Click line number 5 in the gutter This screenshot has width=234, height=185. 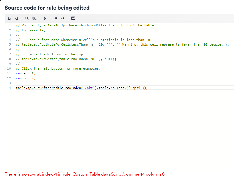coord(10,44)
